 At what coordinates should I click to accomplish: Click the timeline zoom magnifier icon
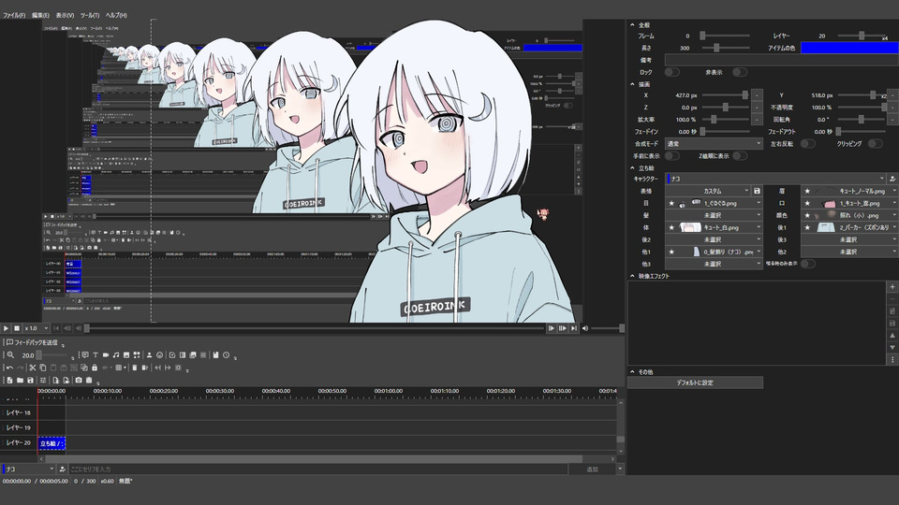tap(10, 355)
